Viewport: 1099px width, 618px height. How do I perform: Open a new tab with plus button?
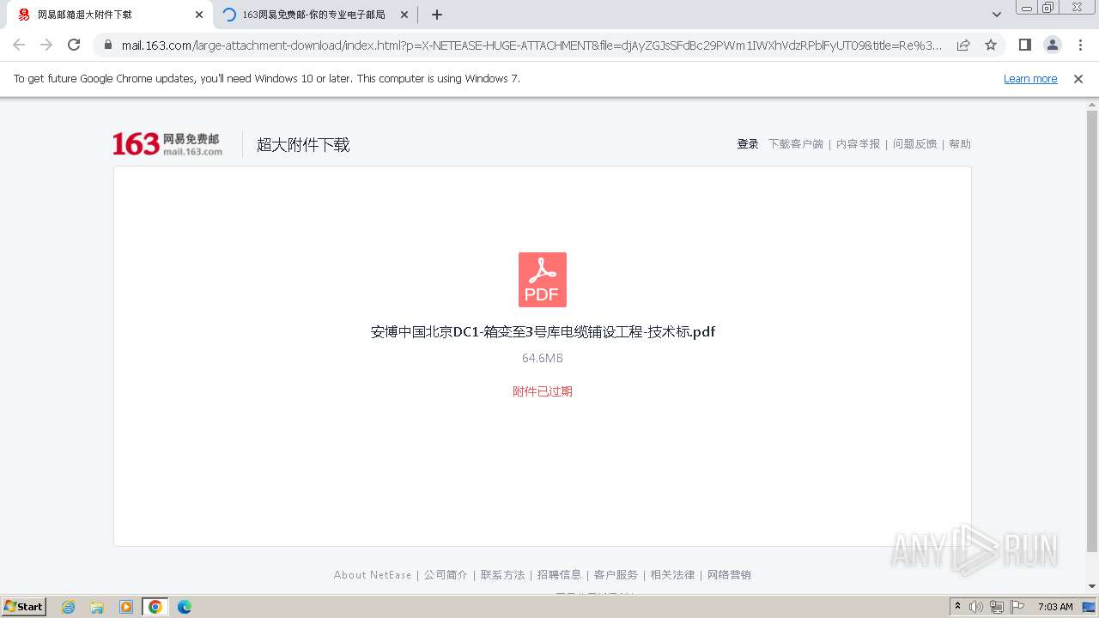point(437,15)
